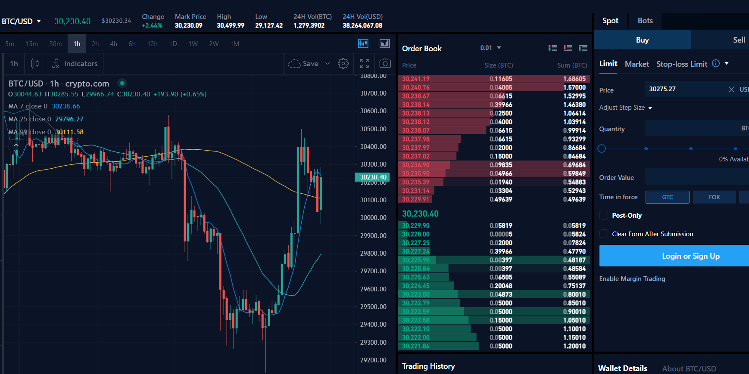The width and height of the screenshot is (749, 374).
Task: Click the Price input field
Action: click(685, 89)
